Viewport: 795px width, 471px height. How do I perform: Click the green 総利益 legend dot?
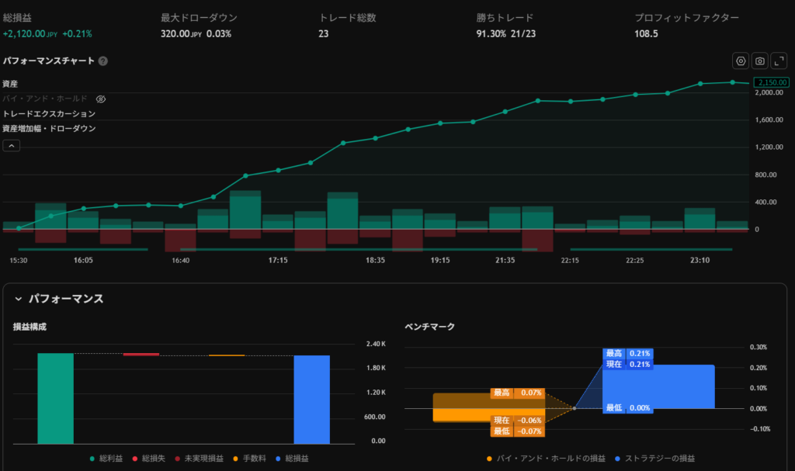(94, 459)
